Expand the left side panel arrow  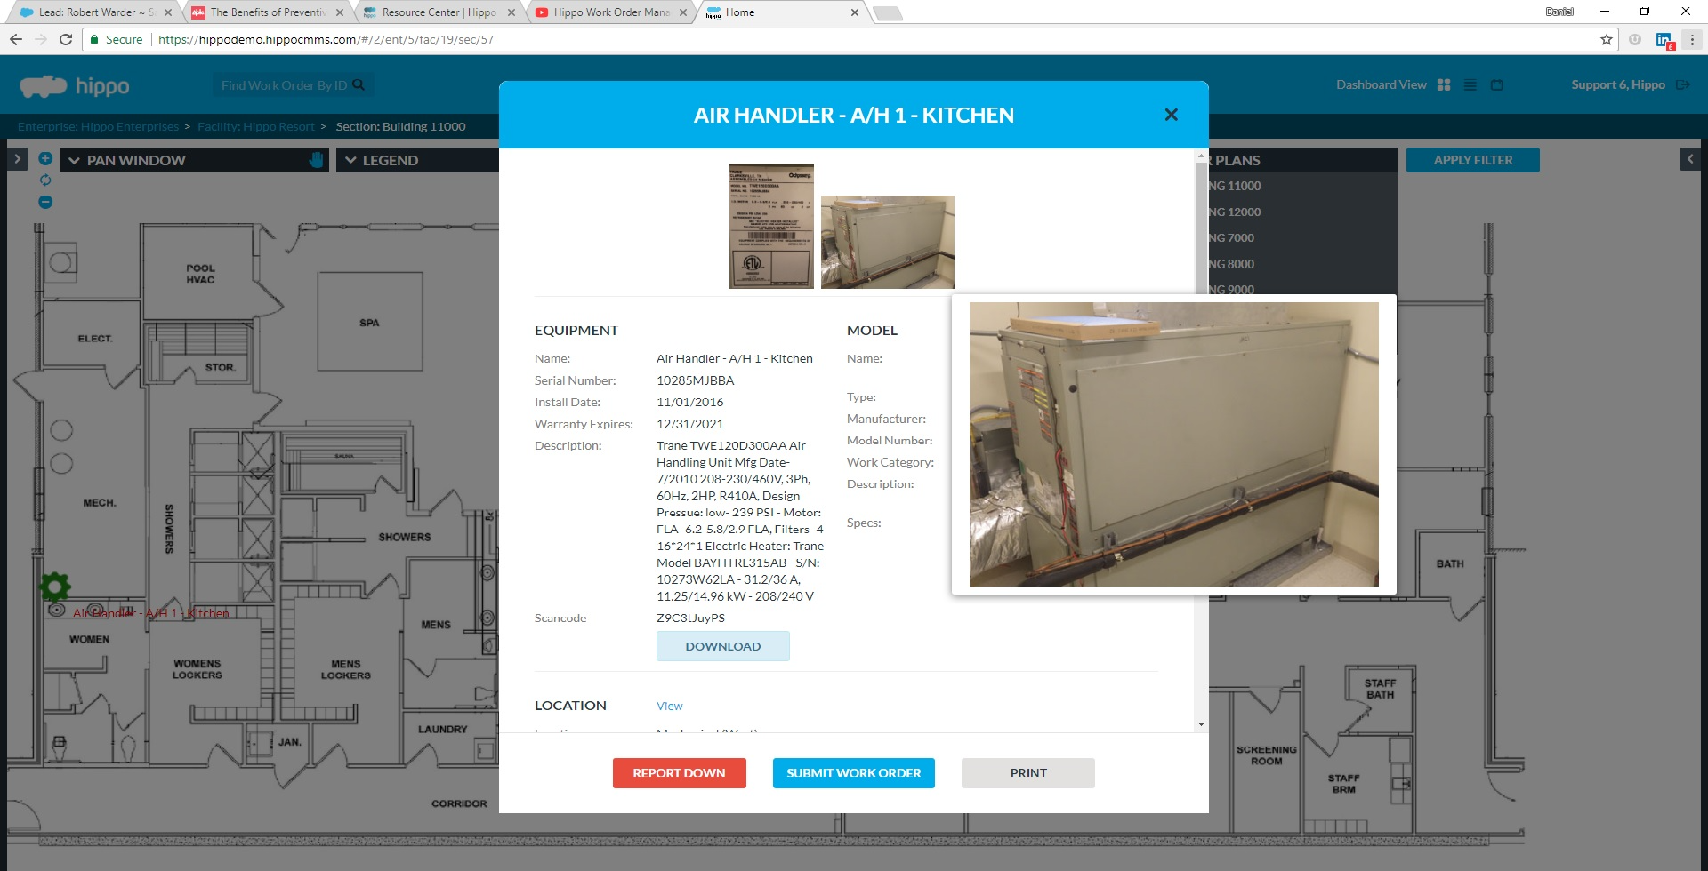(x=18, y=159)
